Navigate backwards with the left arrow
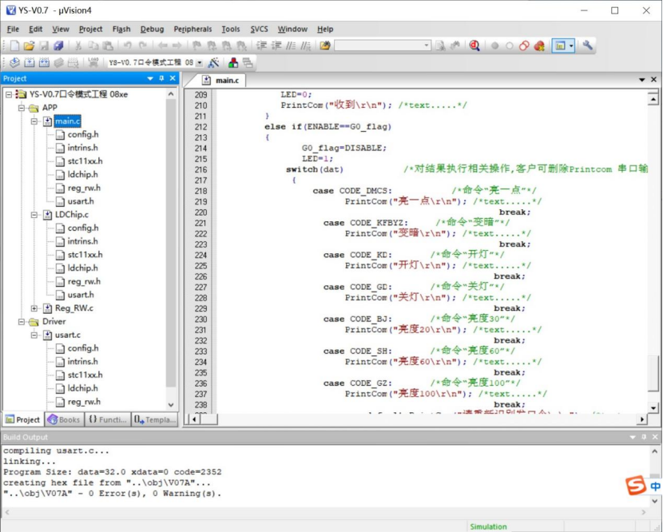This screenshot has width=663, height=532. pos(162,46)
